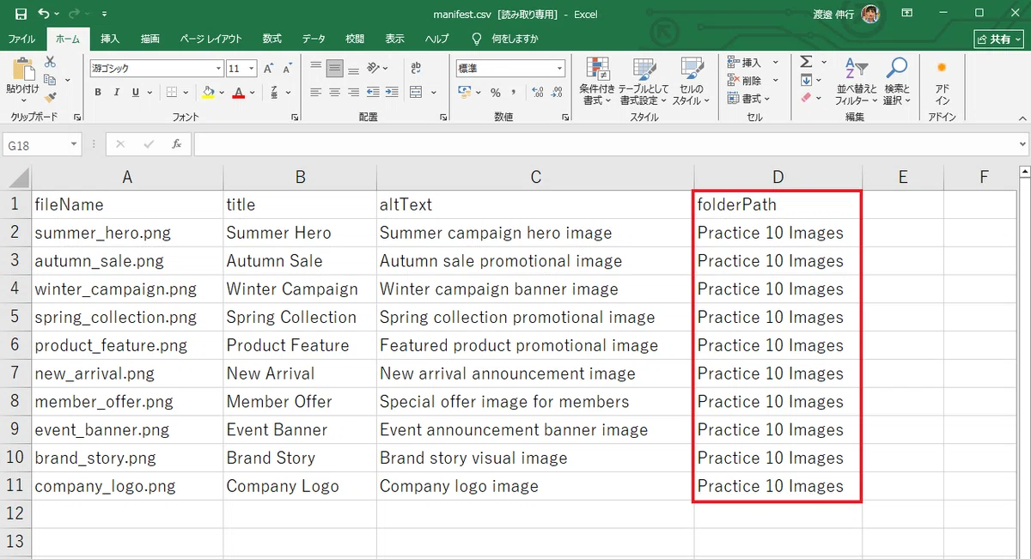
Task: Expand the font name dropdown
Action: click(218, 68)
